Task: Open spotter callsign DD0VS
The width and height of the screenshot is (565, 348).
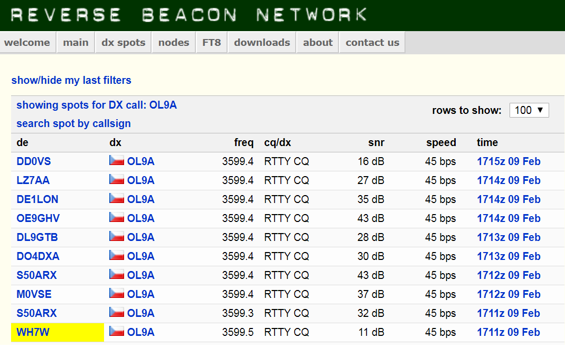Action: click(x=33, y=161)
